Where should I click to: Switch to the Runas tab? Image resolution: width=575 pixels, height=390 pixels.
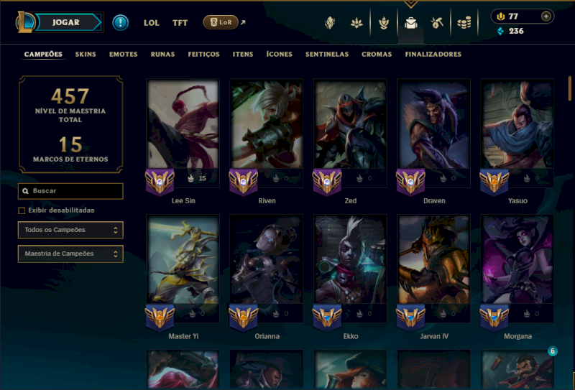click(162, 55)
